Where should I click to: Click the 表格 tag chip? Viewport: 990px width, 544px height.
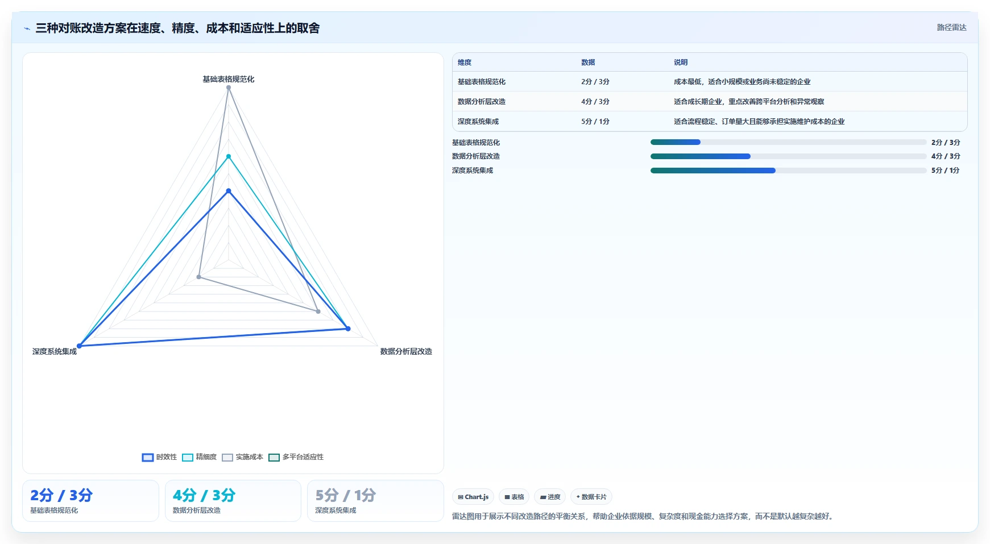click(514, 497)
